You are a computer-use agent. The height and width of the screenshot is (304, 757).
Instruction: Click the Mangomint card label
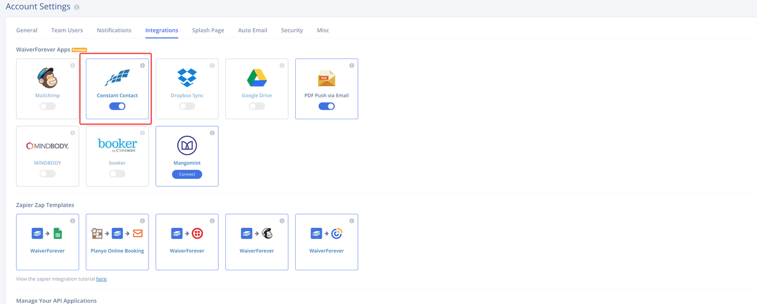tap(187, 163)
